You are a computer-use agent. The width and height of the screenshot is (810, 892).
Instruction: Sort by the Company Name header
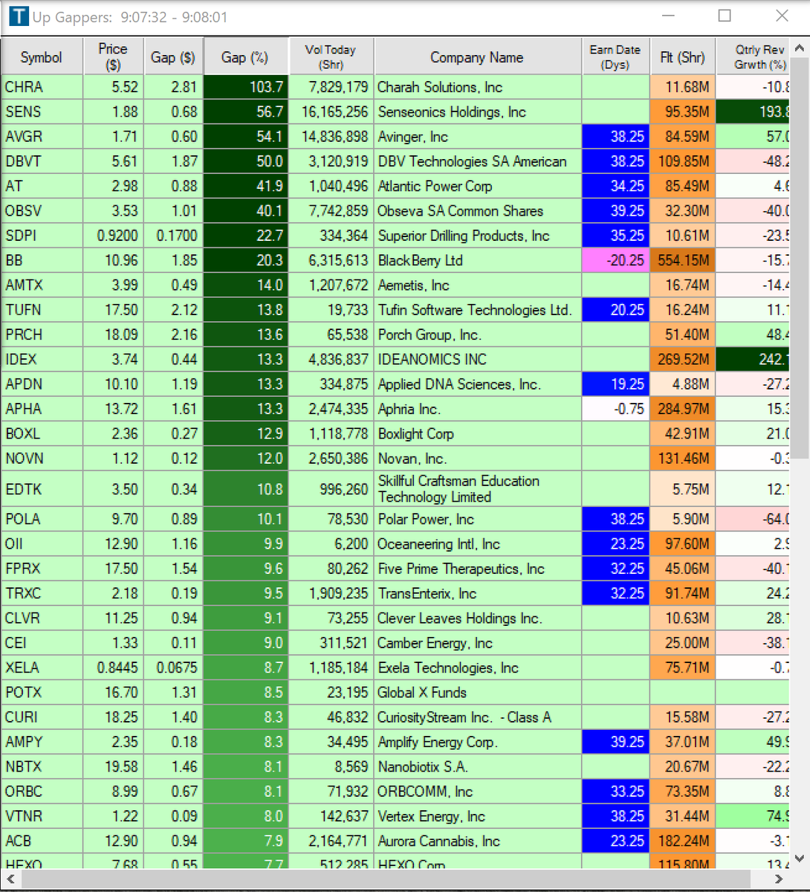click(477, 57)
